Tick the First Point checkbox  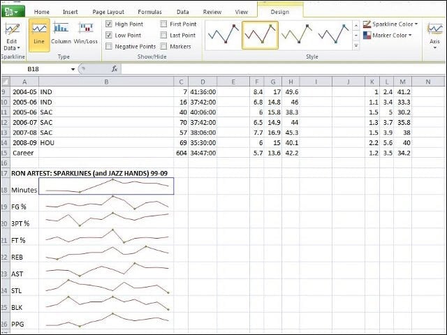click(163, 24)
